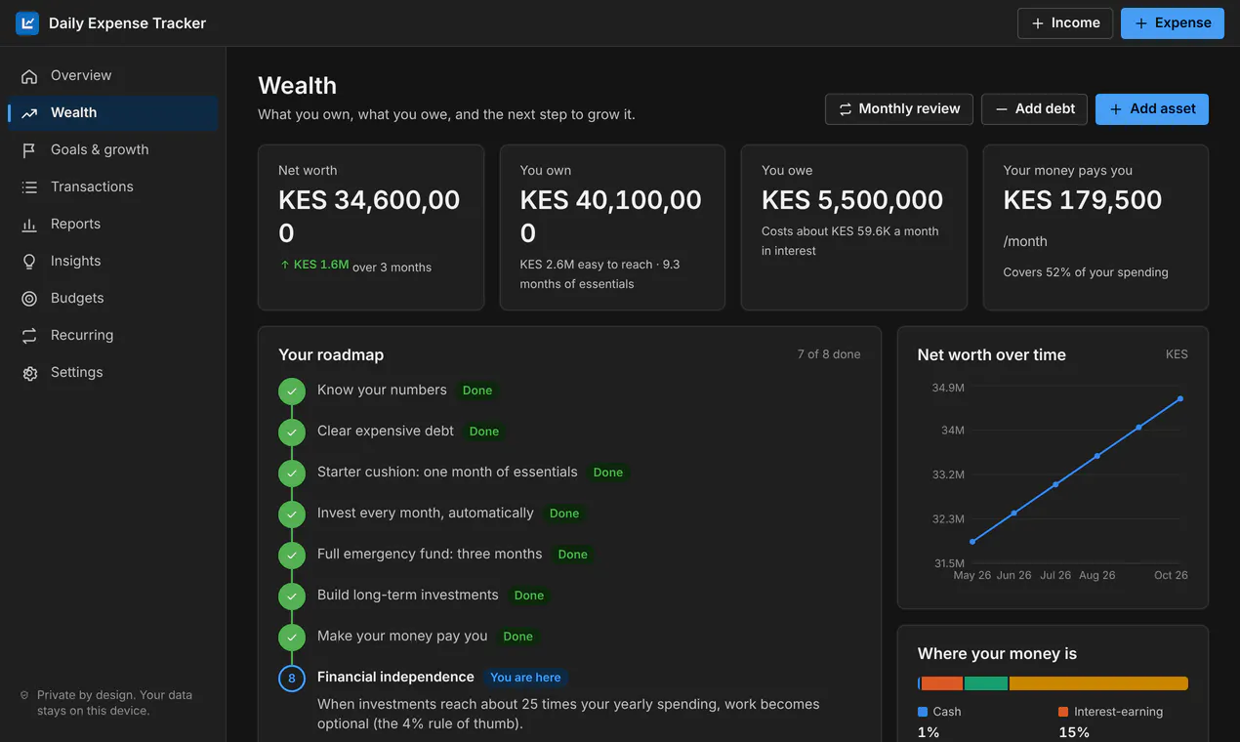Click the Overview home icon in sidebar
The height and width of the screenshot is (742, 1240).
29,76
